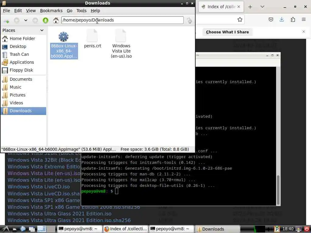Open Music folder in sidebar
This screenshot has height=233, width=311.
23,87
